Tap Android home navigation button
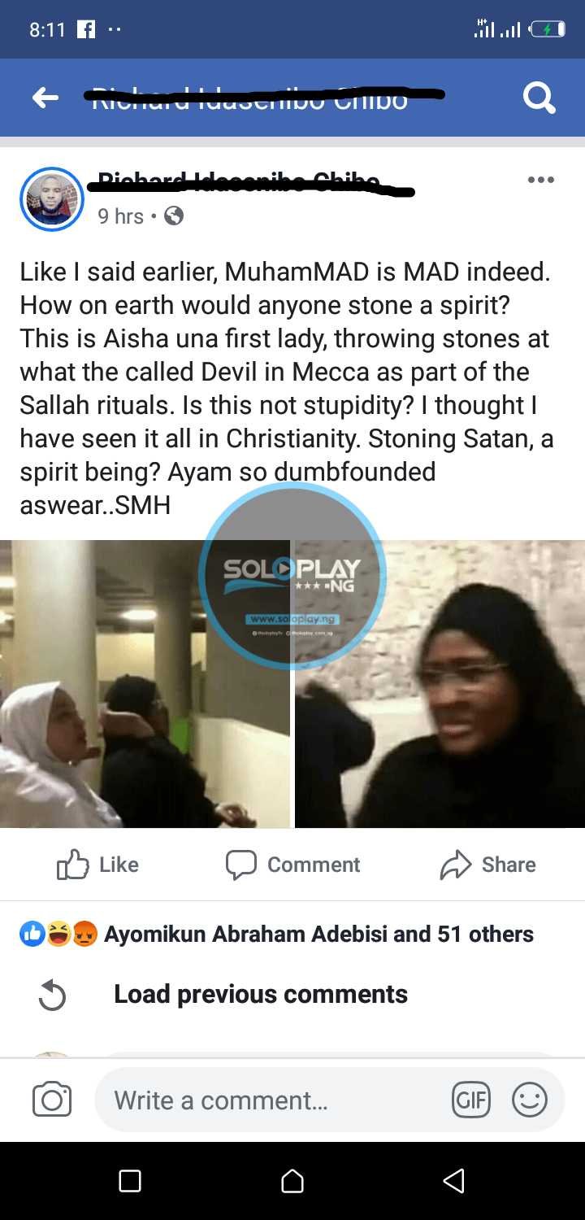Viewport: 585px width, 1220px height. (x=292, y=1181)
